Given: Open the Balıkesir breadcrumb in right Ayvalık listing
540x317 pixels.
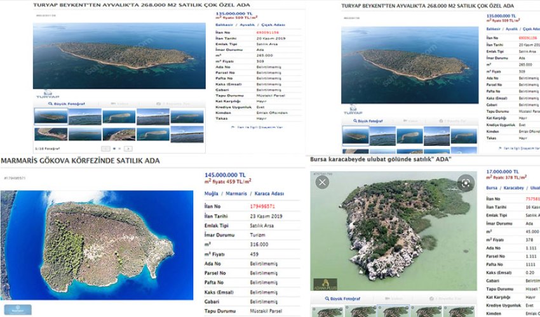Looking at the screenshot, I should click(493, 29).
